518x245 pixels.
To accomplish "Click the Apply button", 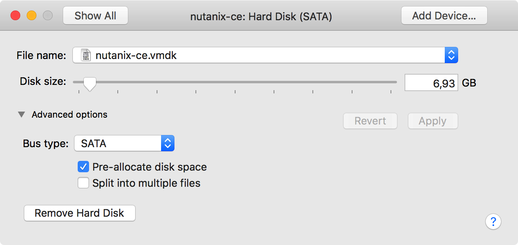I will coord(433,121).
